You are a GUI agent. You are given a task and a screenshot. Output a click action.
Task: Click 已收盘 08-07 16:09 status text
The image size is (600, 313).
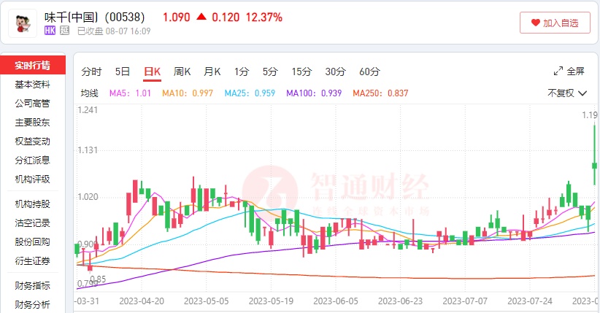(x=114, y=31)
